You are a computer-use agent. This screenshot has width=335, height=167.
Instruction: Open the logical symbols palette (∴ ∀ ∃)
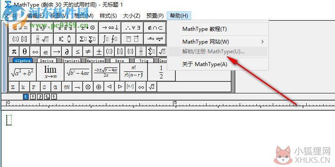[x=132, y=27]
